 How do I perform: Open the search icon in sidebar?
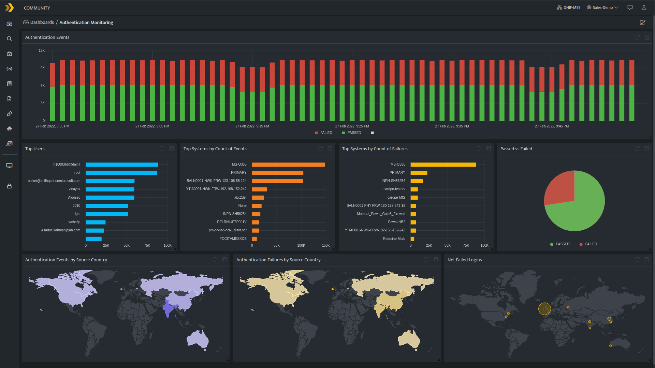9,39
